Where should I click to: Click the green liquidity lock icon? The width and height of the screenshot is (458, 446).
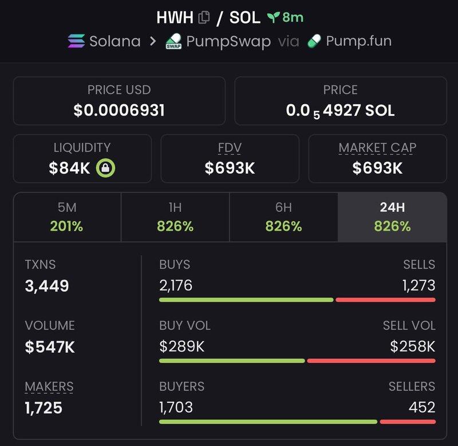pyautogui.click(x=106, y=168)
